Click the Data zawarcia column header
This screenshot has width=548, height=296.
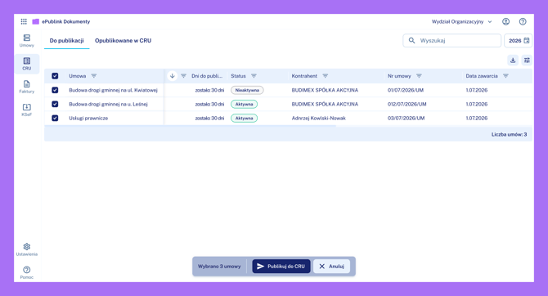[482, 76]
